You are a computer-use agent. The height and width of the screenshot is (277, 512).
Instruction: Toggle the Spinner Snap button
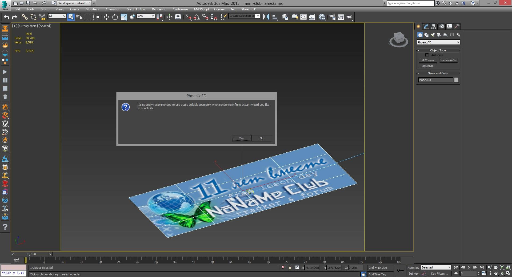click(214, 17)
